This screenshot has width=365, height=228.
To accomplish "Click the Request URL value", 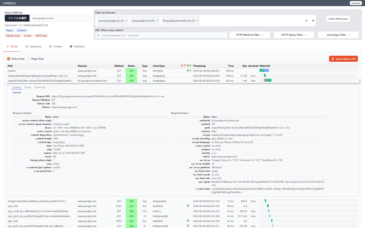I will (x=108, y=96).
